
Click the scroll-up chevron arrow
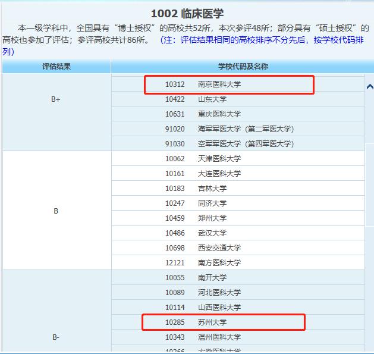tap(370, 87)
